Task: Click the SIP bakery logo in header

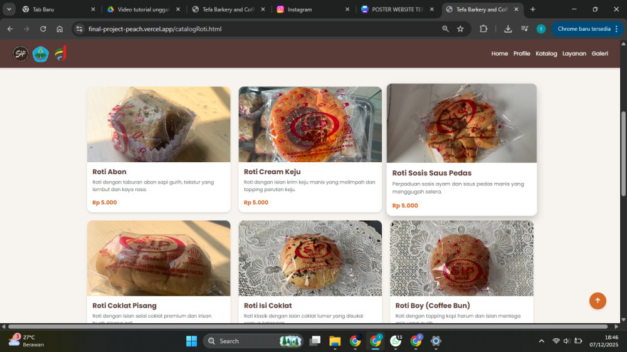Action: click(21, 54)
